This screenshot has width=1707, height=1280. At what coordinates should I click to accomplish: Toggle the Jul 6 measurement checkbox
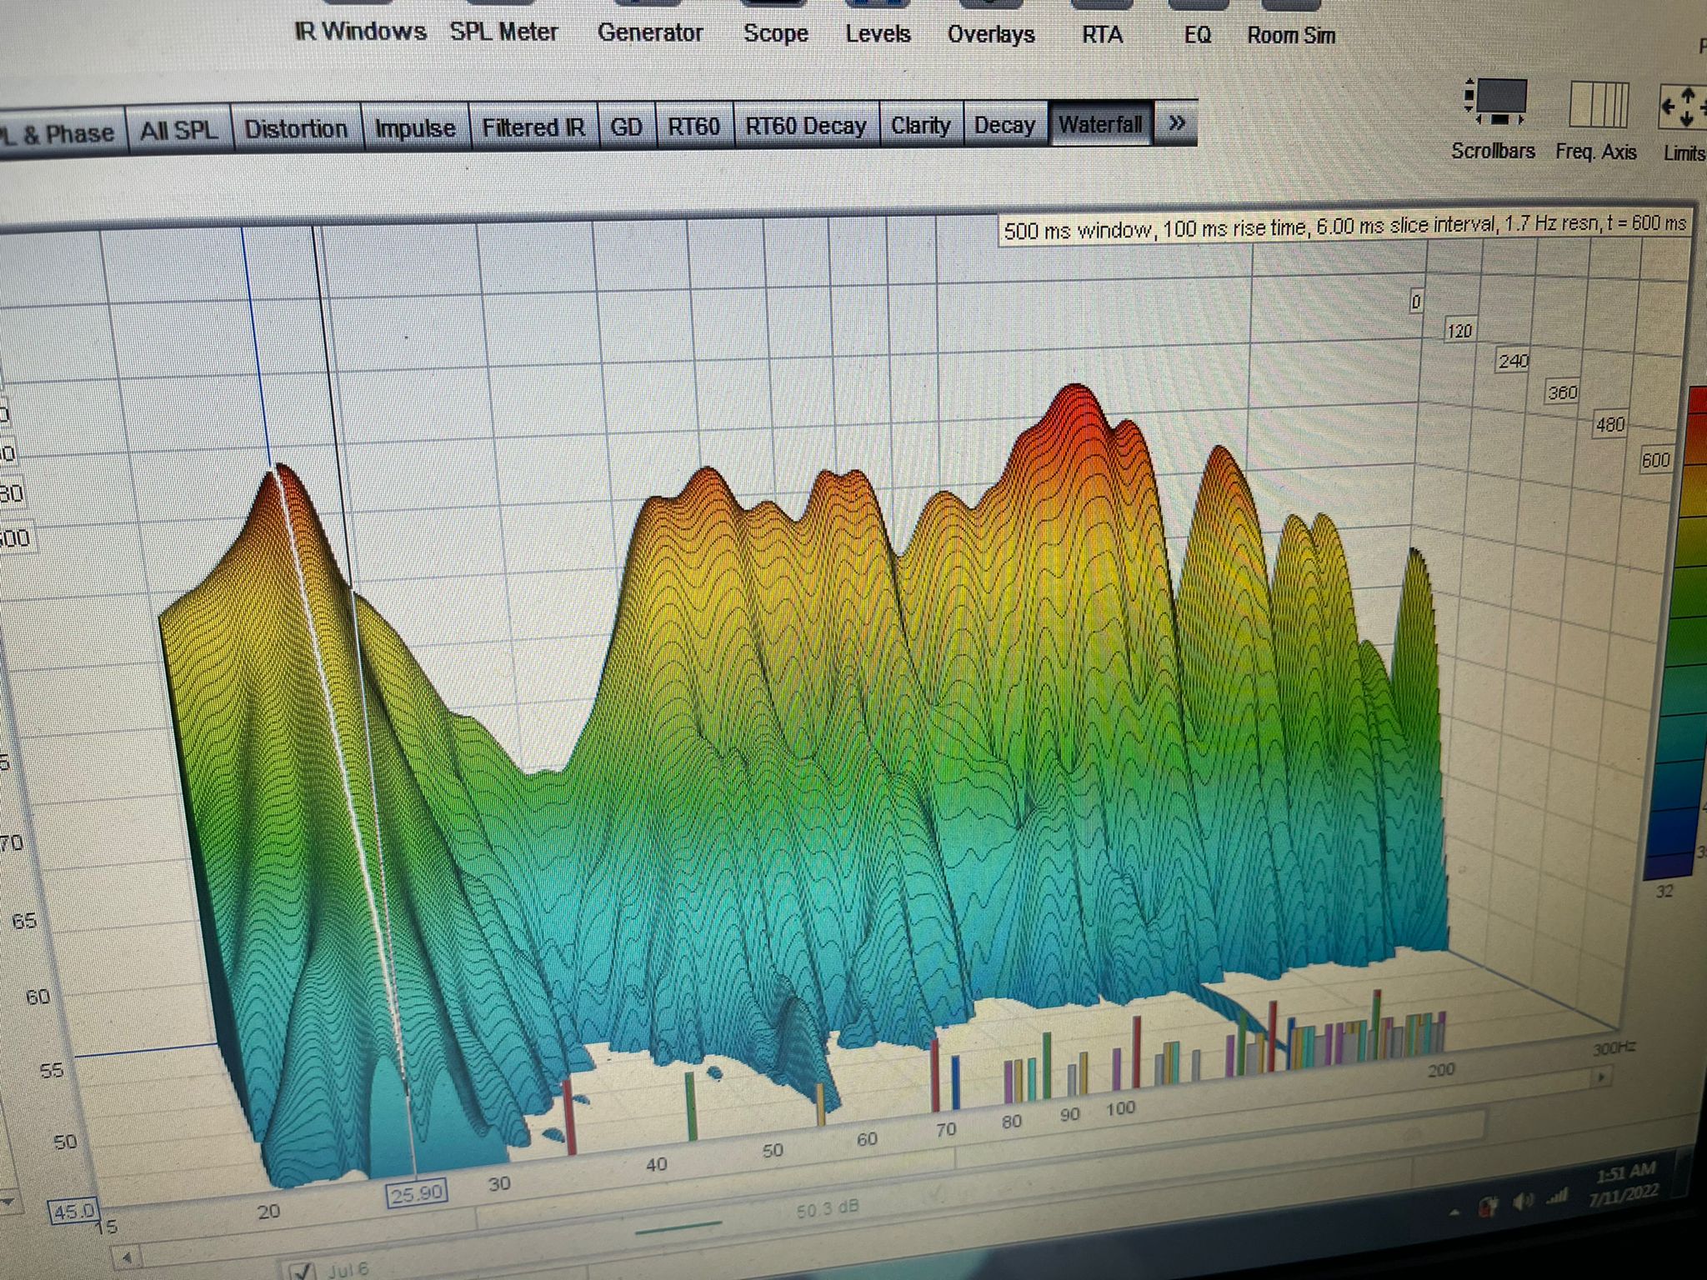coord(302,1271)
